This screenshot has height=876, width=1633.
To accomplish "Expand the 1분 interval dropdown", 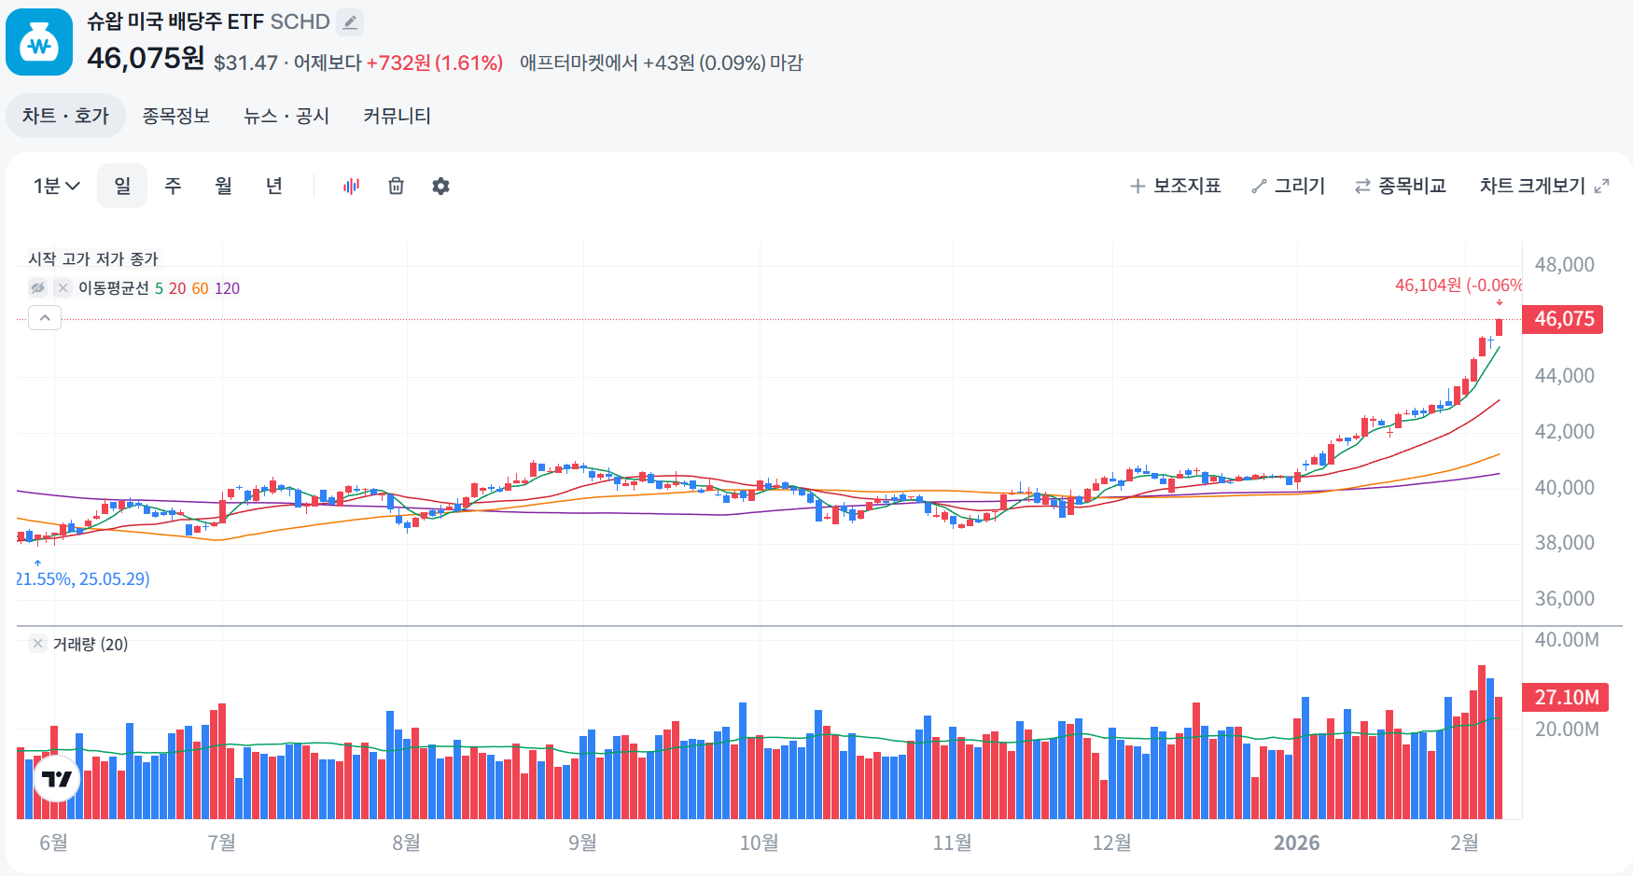I will (x=56, y=186).
